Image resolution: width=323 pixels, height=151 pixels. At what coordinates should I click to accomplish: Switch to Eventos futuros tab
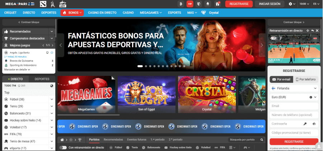coord(137,140)
